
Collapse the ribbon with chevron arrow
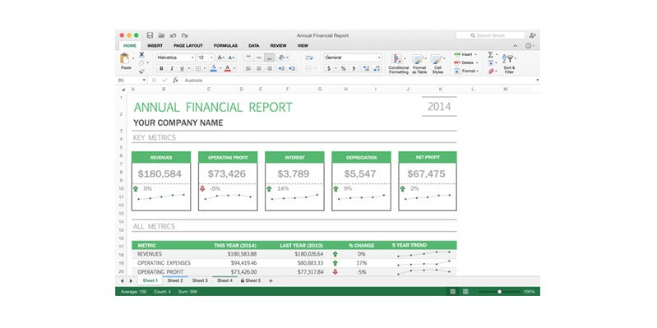[516, 46]
